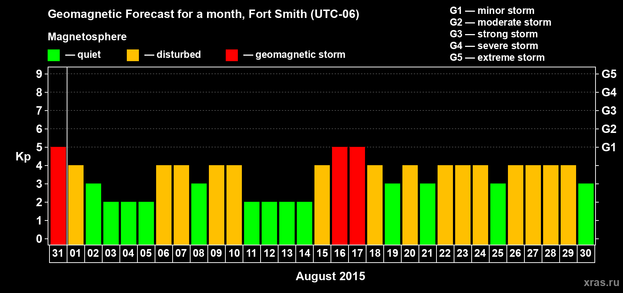Click the date label 22 on axis
Screen dimensions: 623x293
(x=445, y=253)
